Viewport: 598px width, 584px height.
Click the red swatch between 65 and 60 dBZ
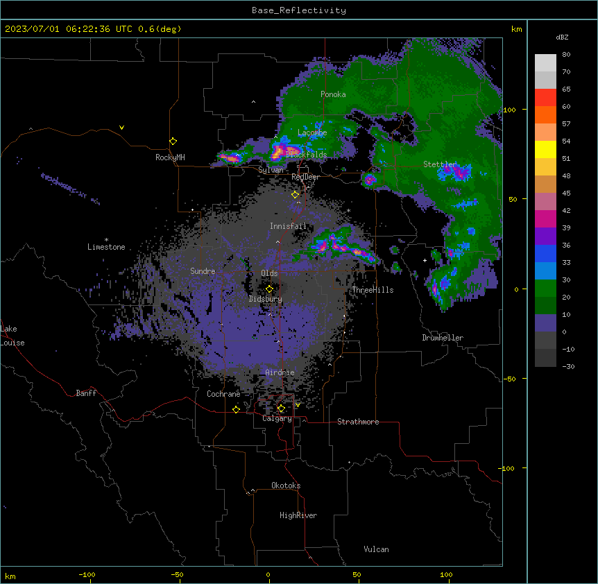coord(545,98)
